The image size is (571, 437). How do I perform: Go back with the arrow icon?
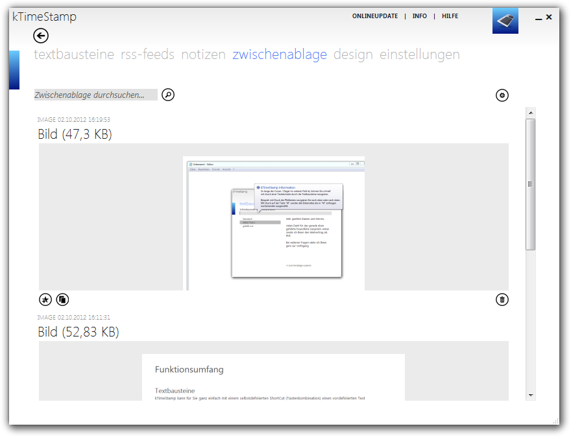[x=41, y=36]
